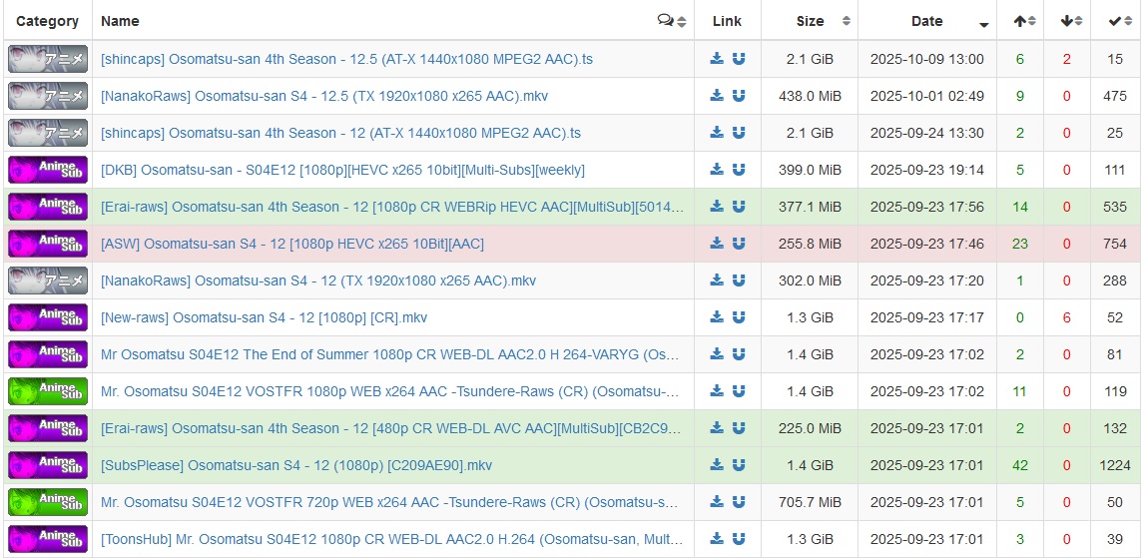Screen dimensions: 1143x558
Task: Download torrent for DKB Osomatsu-san S04E12
Action: [x=717, y=170]
